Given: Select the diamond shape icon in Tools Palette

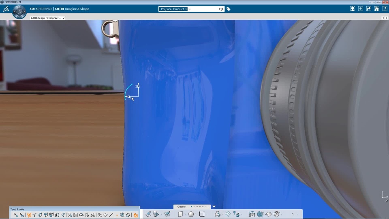Looking at the screenshot, I should [x=105, y=215].
